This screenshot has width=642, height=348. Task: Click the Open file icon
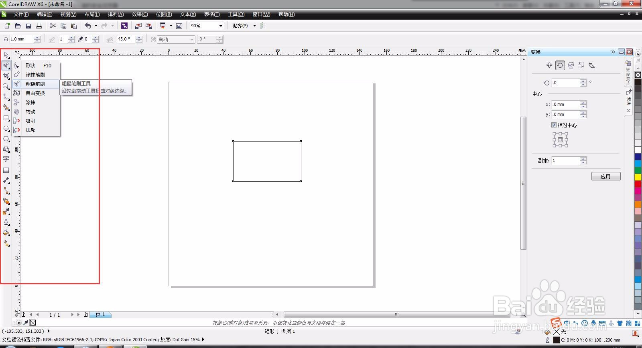18,26
